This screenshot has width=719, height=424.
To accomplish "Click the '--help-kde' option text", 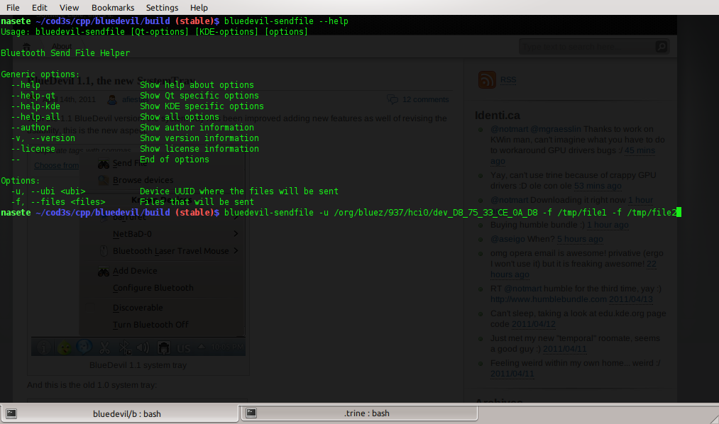I will tap(35, 106).
